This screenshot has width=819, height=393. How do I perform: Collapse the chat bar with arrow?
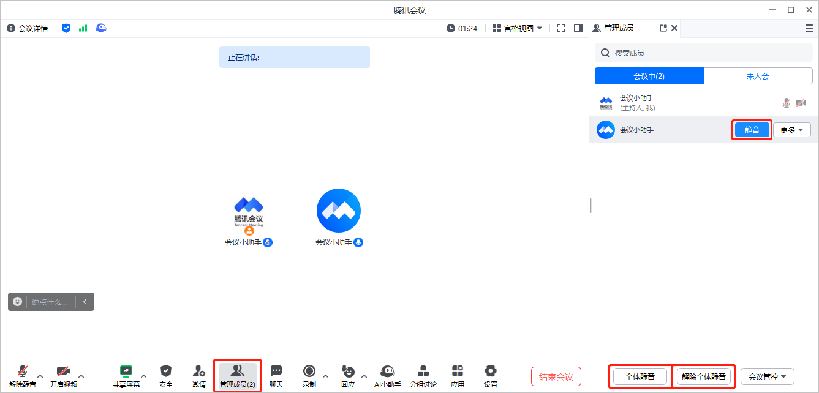85,302
